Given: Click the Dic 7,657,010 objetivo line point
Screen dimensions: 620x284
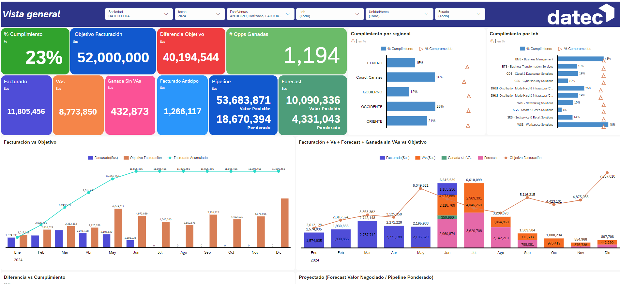Looking at the screenshot, I should [607, 173].
